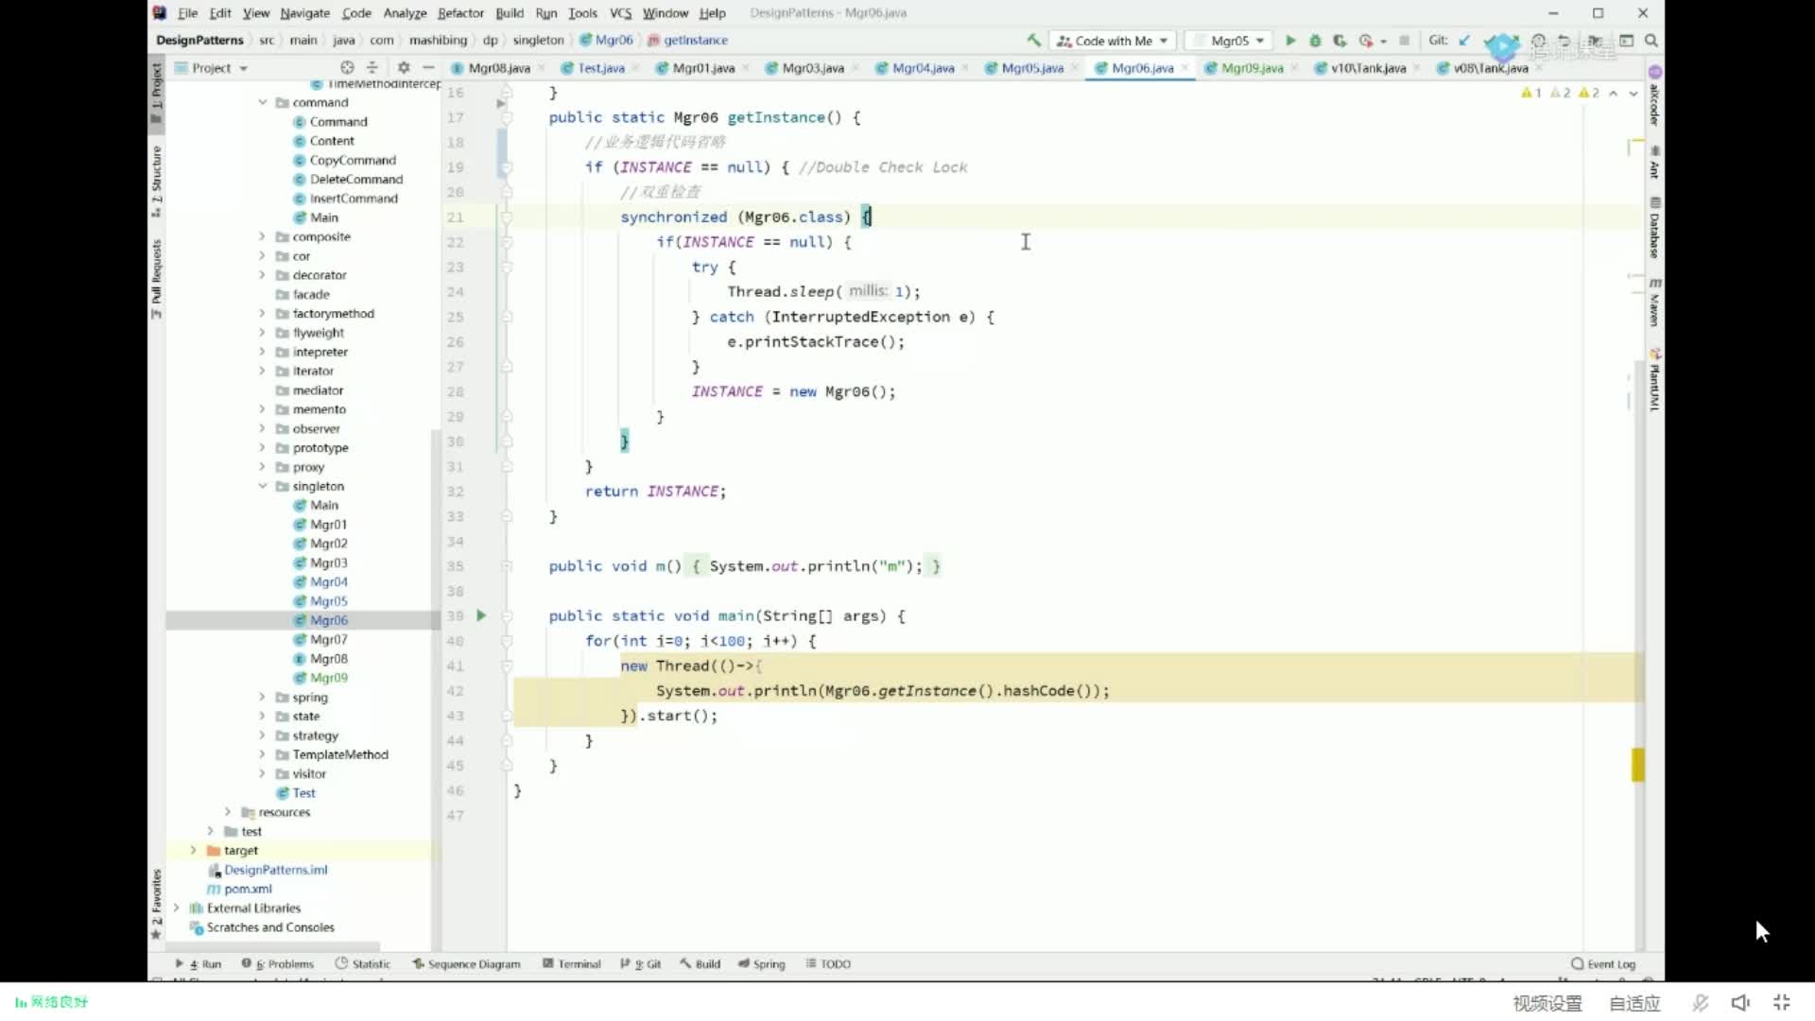Open Git history clock icon

pyautogui.click(x=1539, y=41)
